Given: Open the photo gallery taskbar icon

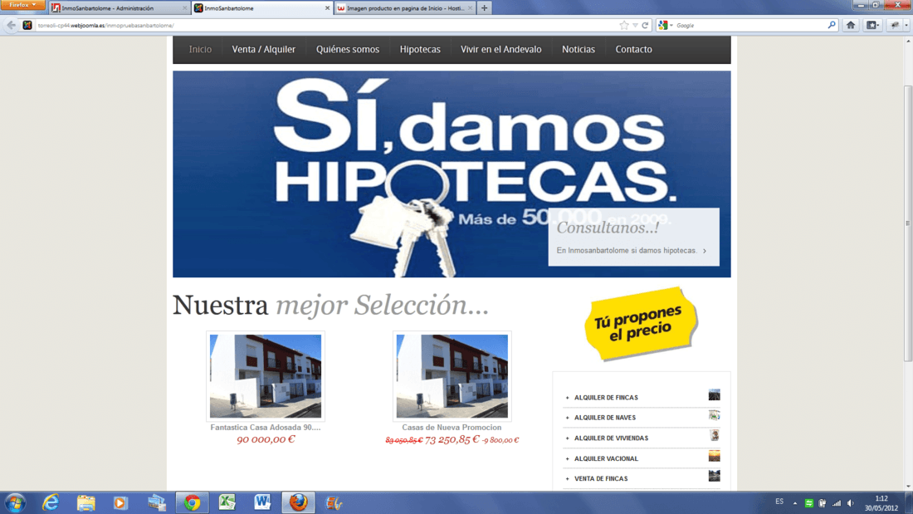Looking at the screenshot, I should click(156, 502).
